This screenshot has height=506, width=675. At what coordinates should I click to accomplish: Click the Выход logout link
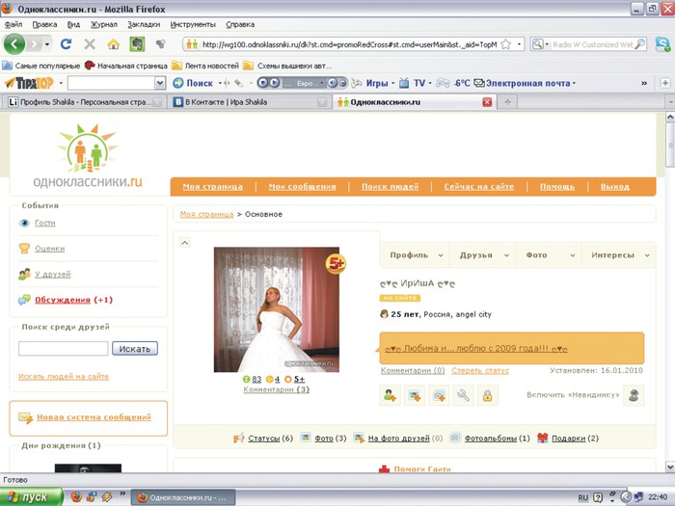tap(615, 187)
